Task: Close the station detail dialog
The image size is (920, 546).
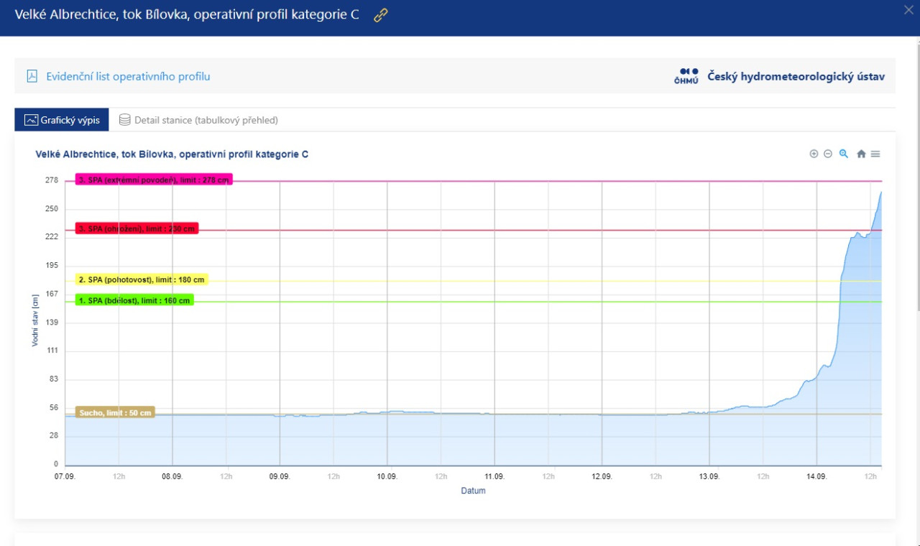Action: point(908,9)
